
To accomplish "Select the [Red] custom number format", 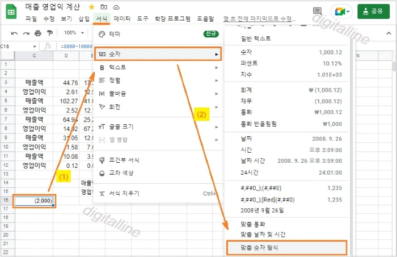I will pyautogui.click(x=286, y=200).
